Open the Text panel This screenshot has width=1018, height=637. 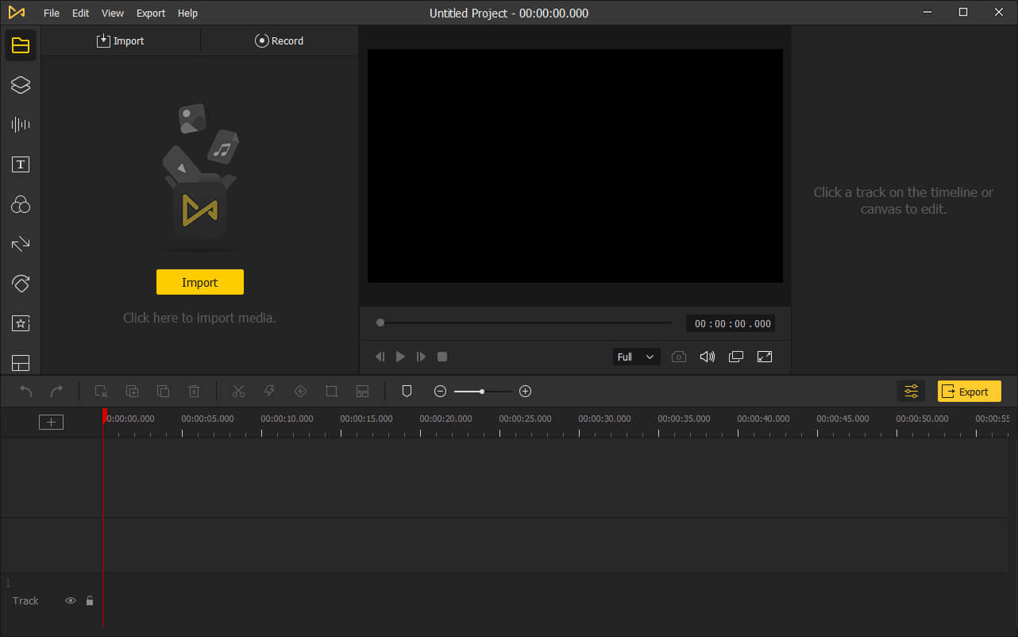pyautogui.click(x=21, y=164)
